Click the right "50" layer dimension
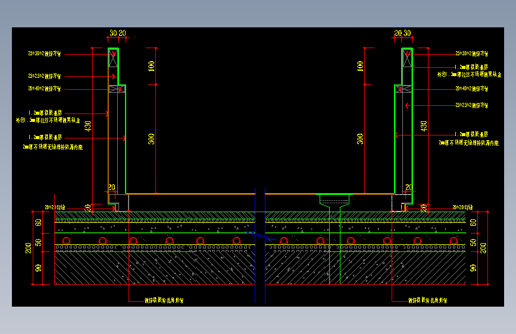Viewport: 516px width, 334px height. tap(473, 242)
